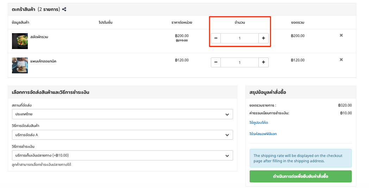Click the สลัดผักรวม product name
This screenshot has height=188, width=369.
[x=39, y=37]
